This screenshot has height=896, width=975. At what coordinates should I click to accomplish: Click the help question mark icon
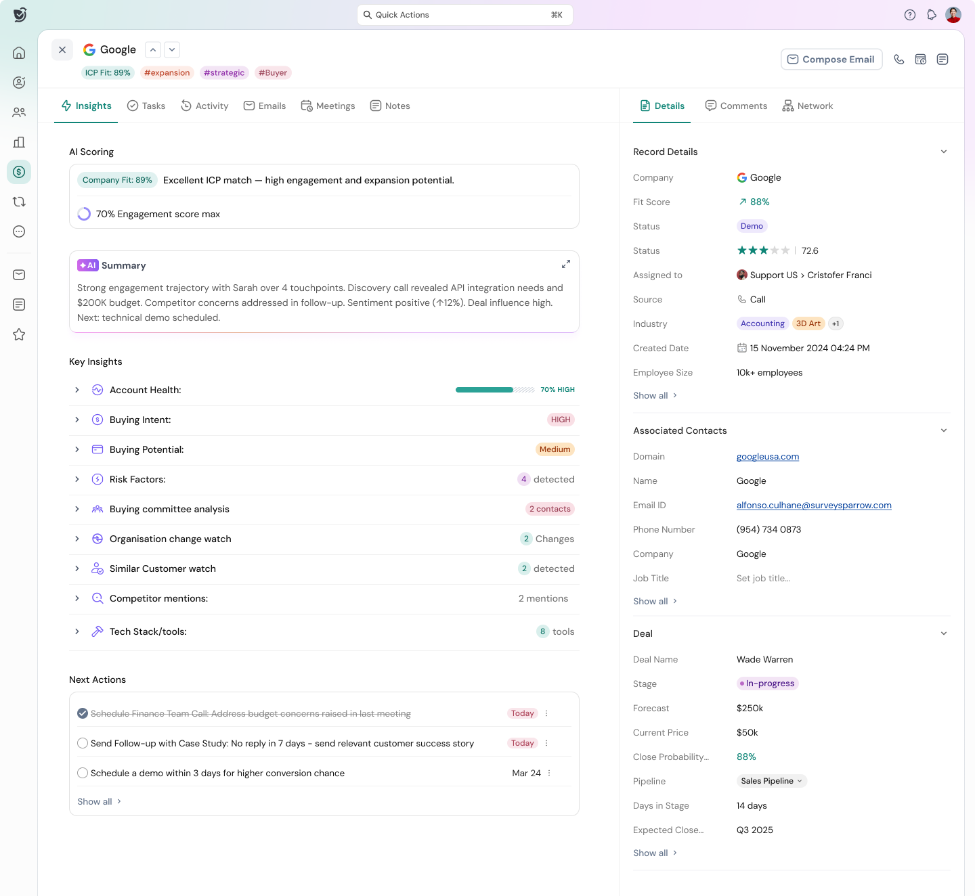click(910, 15)
